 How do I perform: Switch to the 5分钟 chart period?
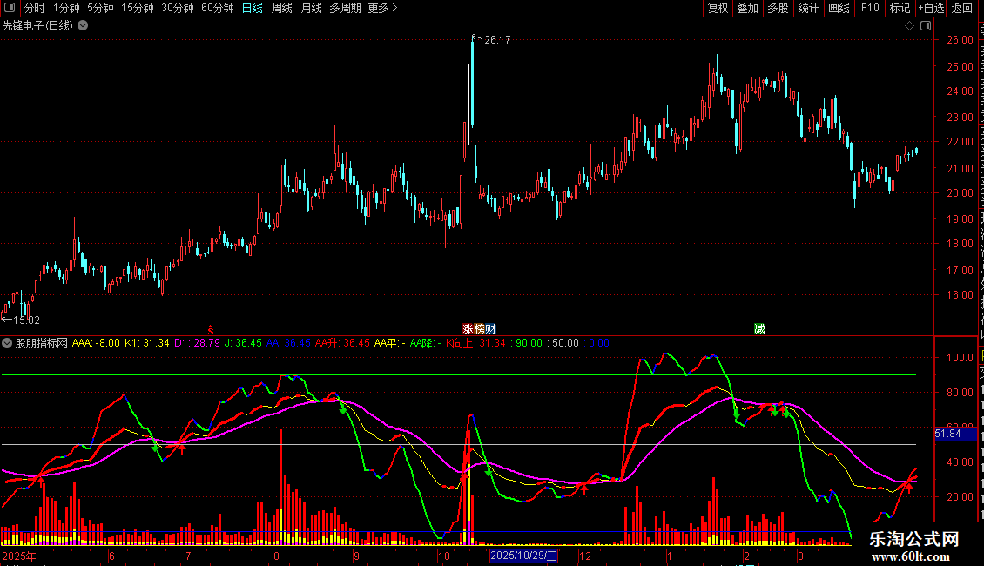(x=100, y=8)
